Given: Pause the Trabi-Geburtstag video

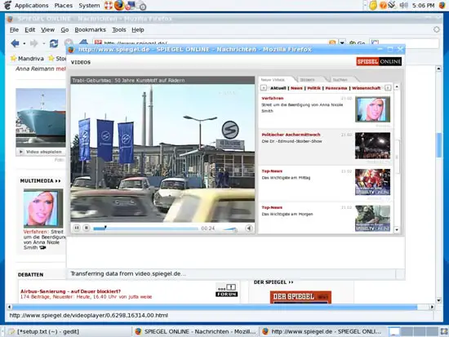Looking at the screenshot, I should pos(77,228).
